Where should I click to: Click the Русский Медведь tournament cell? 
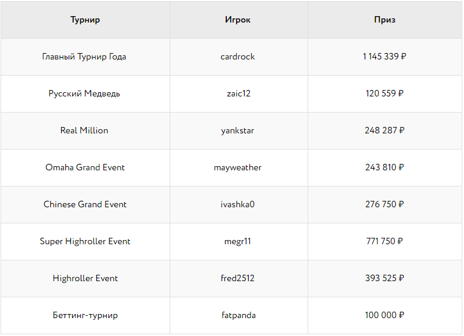pyautogui.click(x=84, y=94)
